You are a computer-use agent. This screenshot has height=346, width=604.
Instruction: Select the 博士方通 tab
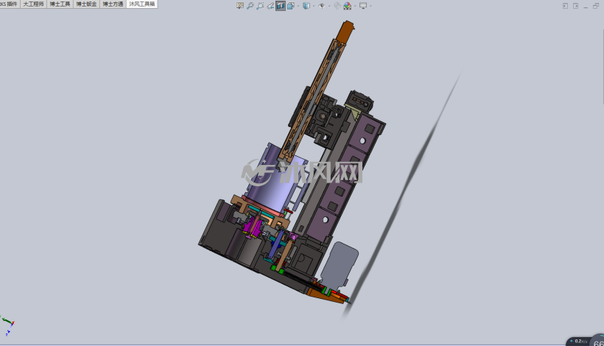(x=113, y=4)
